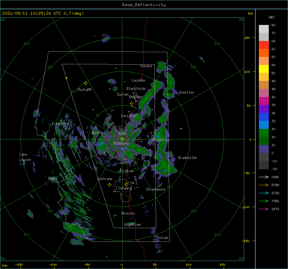
Task: Click the orange 57DM arrow in legend
Action: click(264, 185)
